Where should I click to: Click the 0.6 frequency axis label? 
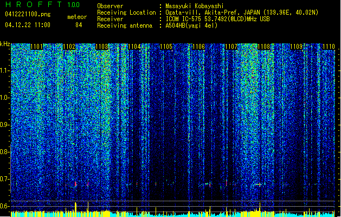[x=5, y=206]
